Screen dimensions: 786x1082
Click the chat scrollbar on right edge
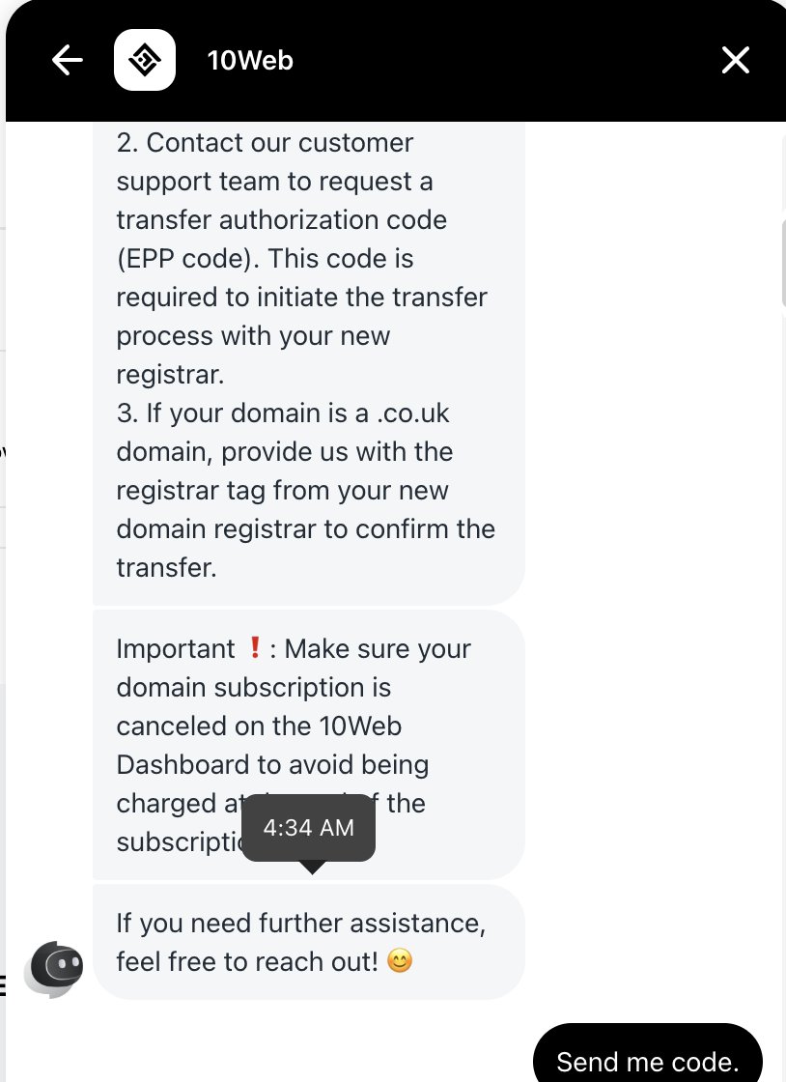783,262
